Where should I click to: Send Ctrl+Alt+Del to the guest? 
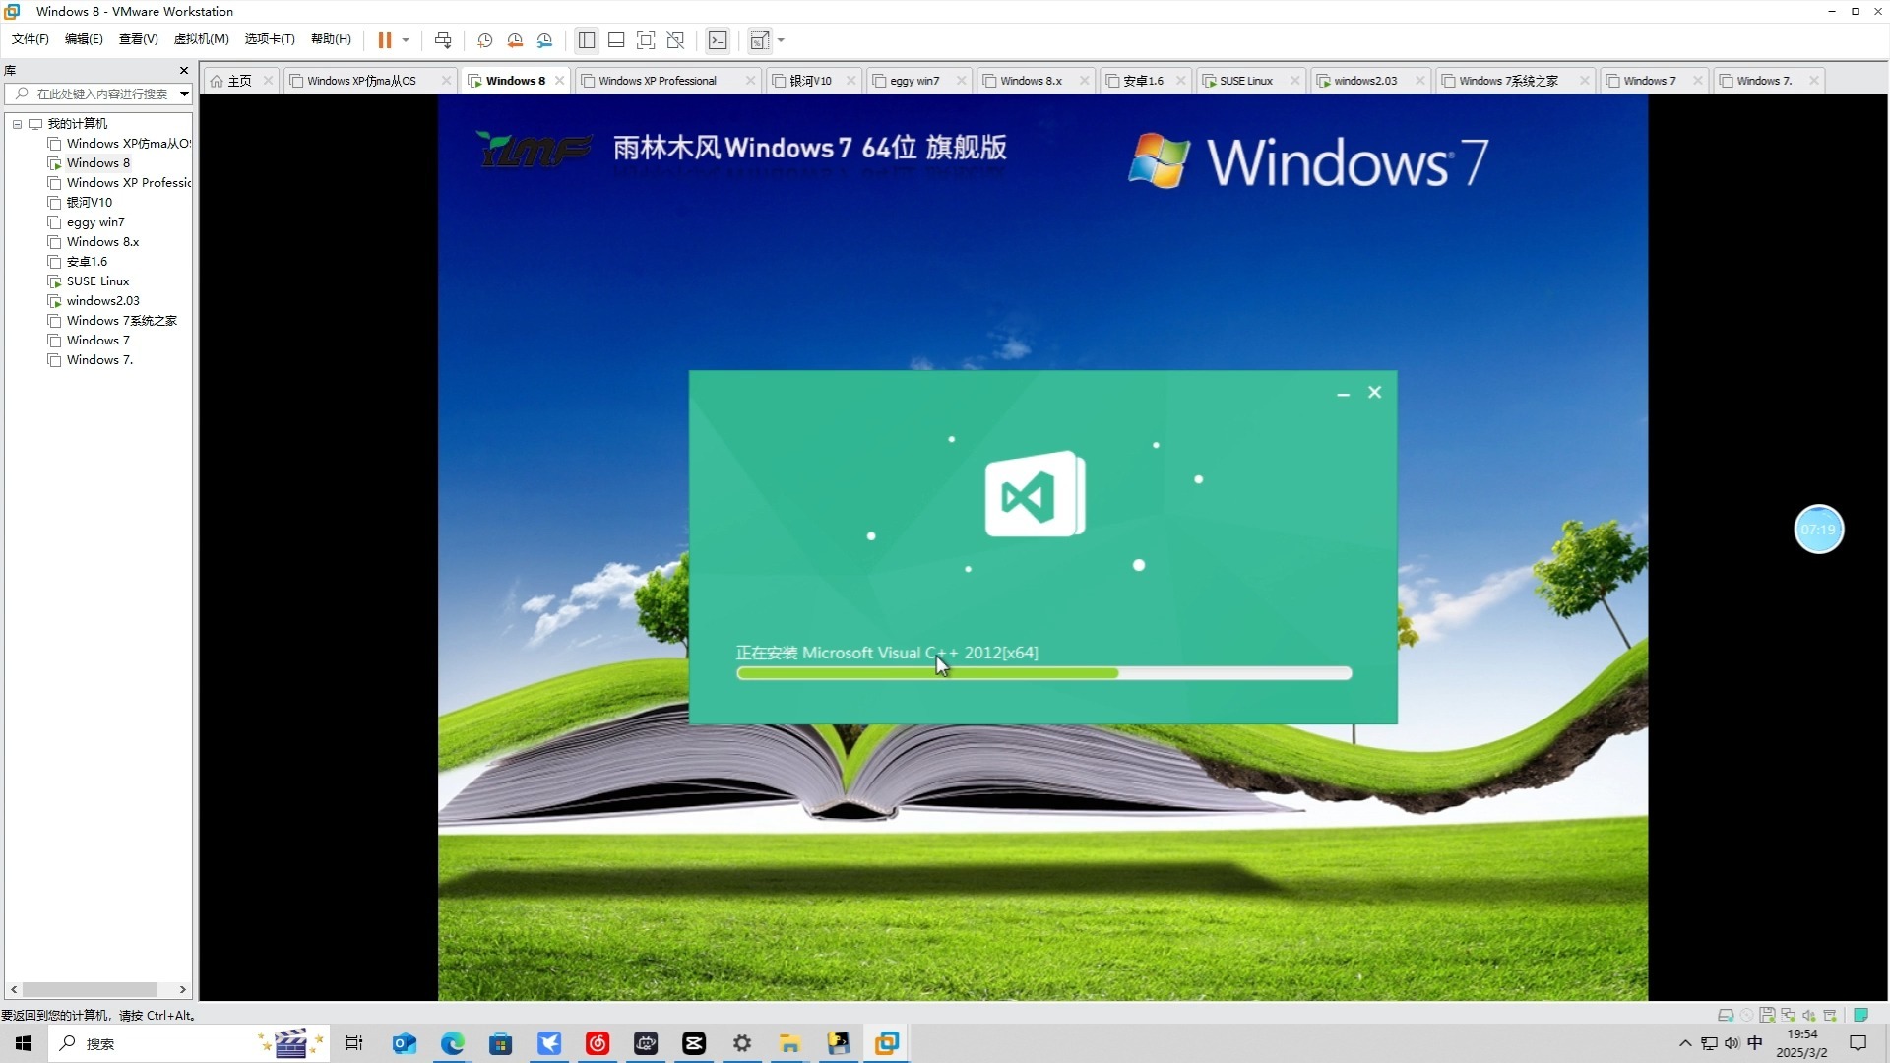click(443, 40)
